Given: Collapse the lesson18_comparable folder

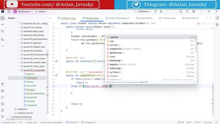Looking at the screenshot, I should 18,70.
